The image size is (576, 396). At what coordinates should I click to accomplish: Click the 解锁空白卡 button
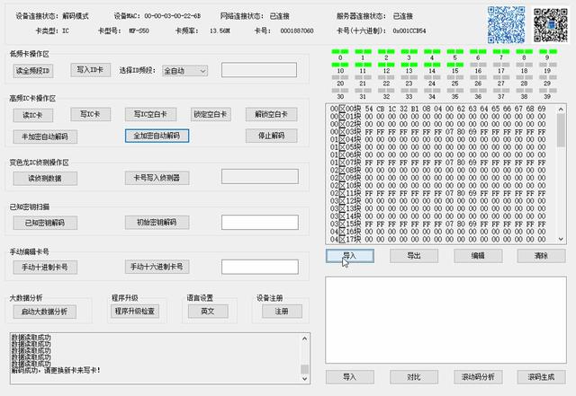click(x=271, y=114)
